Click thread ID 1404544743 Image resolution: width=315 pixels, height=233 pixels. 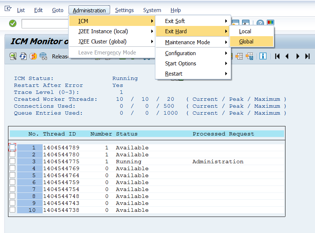pos(61,203)
